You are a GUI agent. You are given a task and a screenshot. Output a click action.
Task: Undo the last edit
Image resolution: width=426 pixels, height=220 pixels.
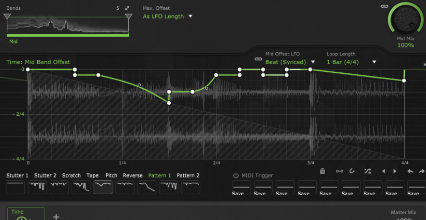coord(410,171)
